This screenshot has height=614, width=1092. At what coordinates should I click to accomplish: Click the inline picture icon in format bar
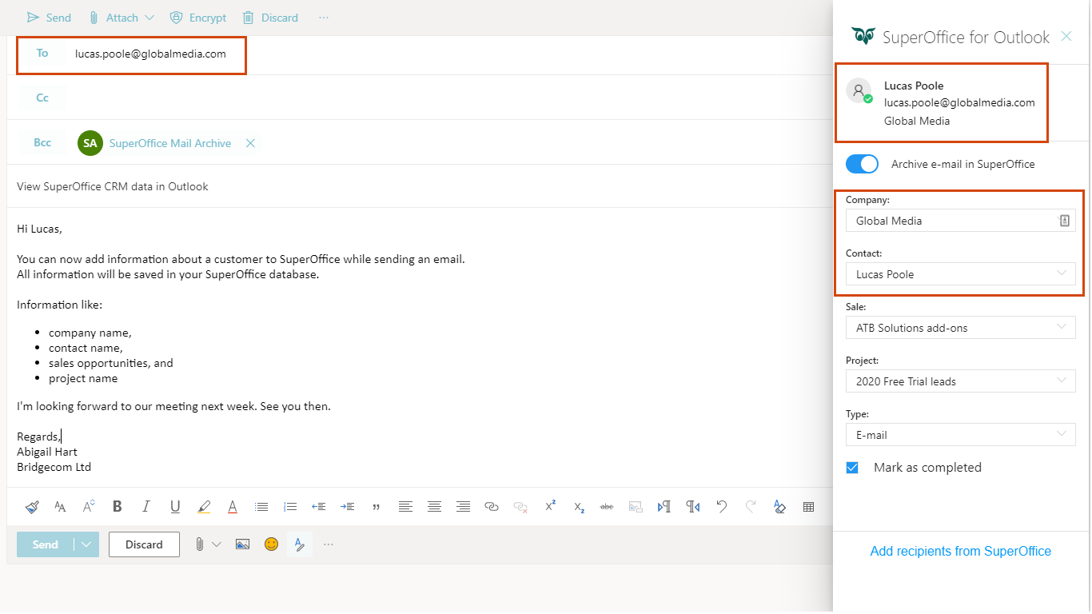tap(636, 506)
